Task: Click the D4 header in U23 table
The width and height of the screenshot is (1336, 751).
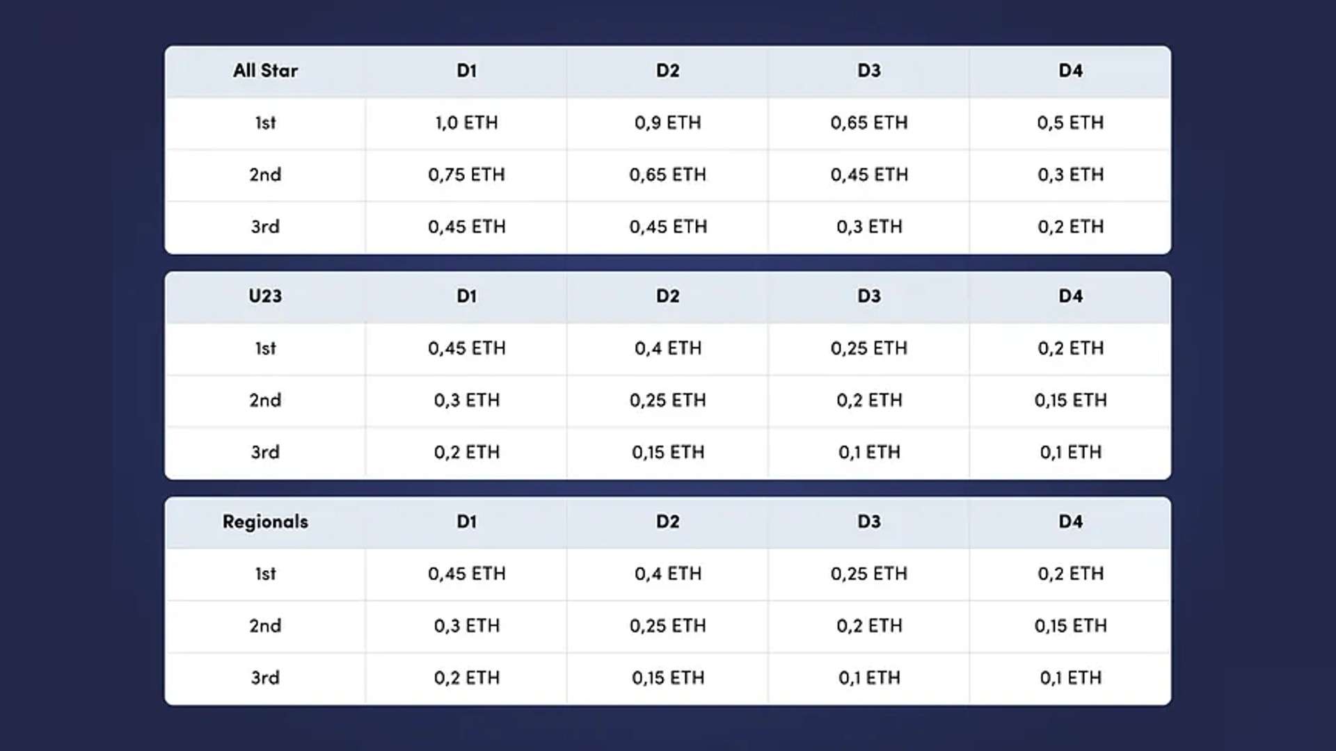Action: (1070, 296)
